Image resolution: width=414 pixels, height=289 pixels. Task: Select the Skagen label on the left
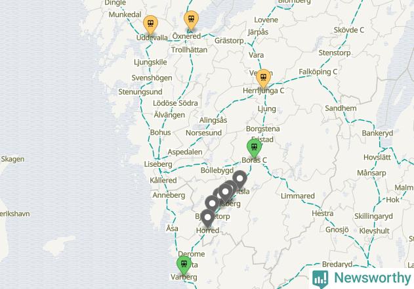click(12, 159)
